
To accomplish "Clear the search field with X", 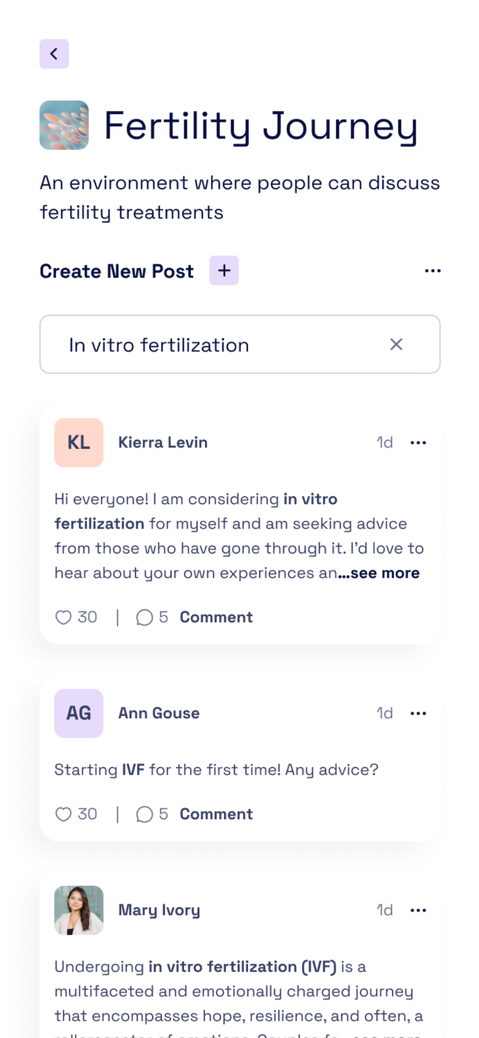I will pos(396,345).
